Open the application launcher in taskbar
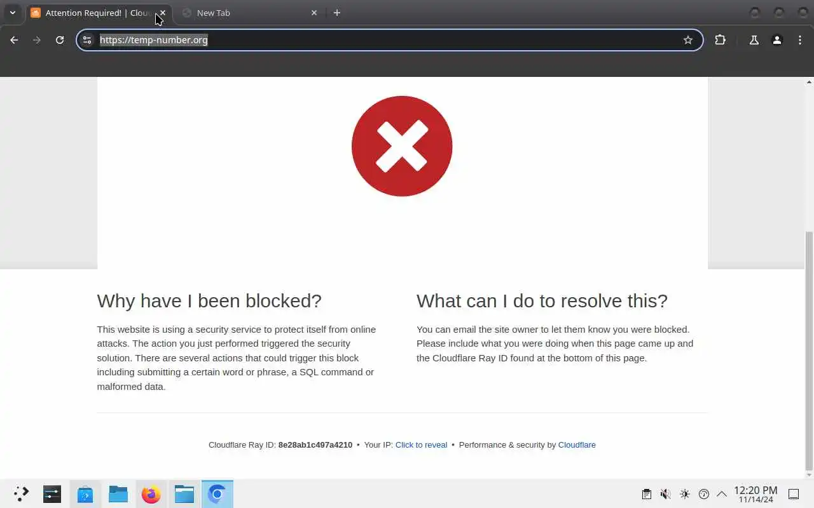Viewport: 814px width, 508px height. point(21,494)
